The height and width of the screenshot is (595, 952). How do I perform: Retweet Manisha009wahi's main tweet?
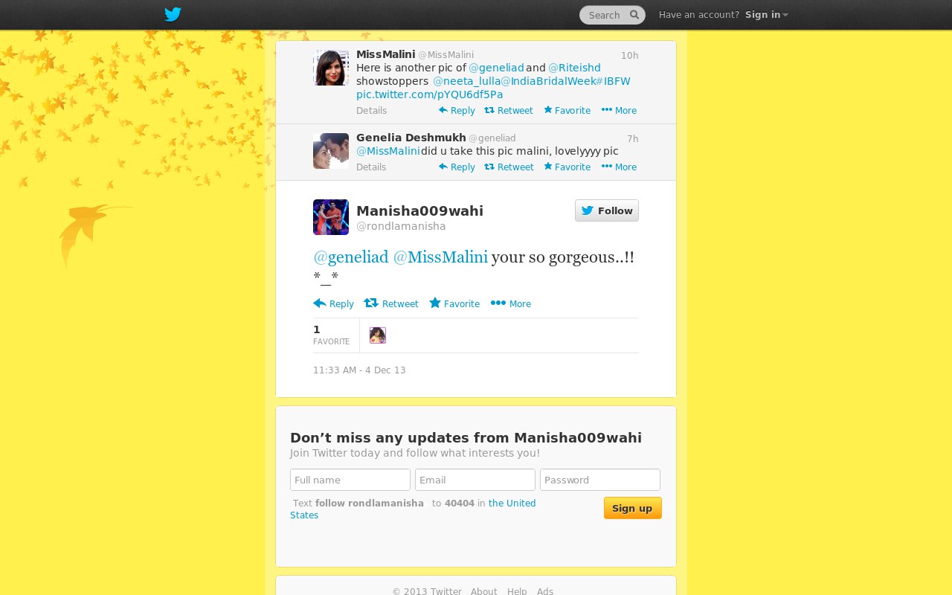[391, 303]
